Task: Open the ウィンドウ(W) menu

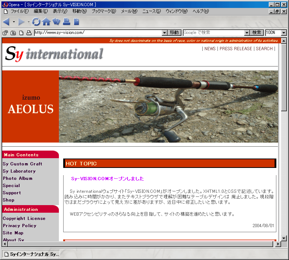Action: pos(177,11)
